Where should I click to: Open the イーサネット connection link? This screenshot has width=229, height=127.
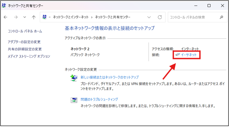point(189,55)
